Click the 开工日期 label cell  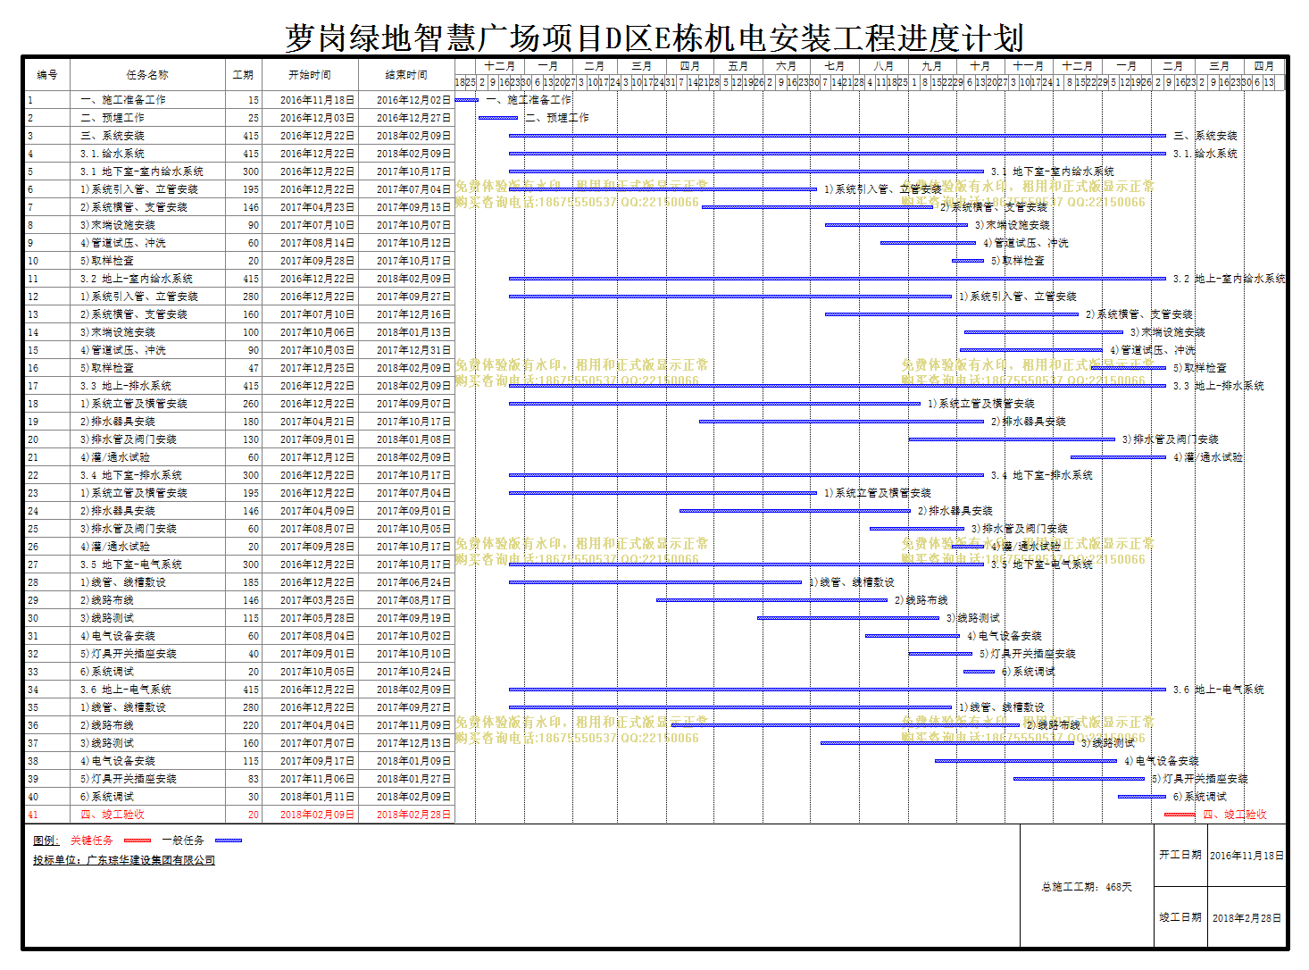pos(1180,856)
